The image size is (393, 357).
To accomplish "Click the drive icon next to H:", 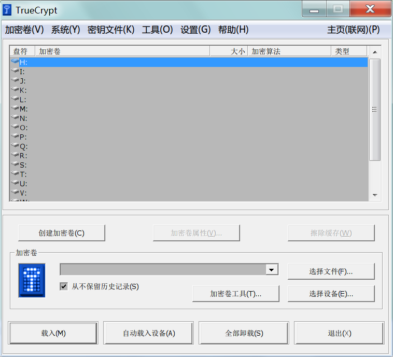I will tap(15, 61).
